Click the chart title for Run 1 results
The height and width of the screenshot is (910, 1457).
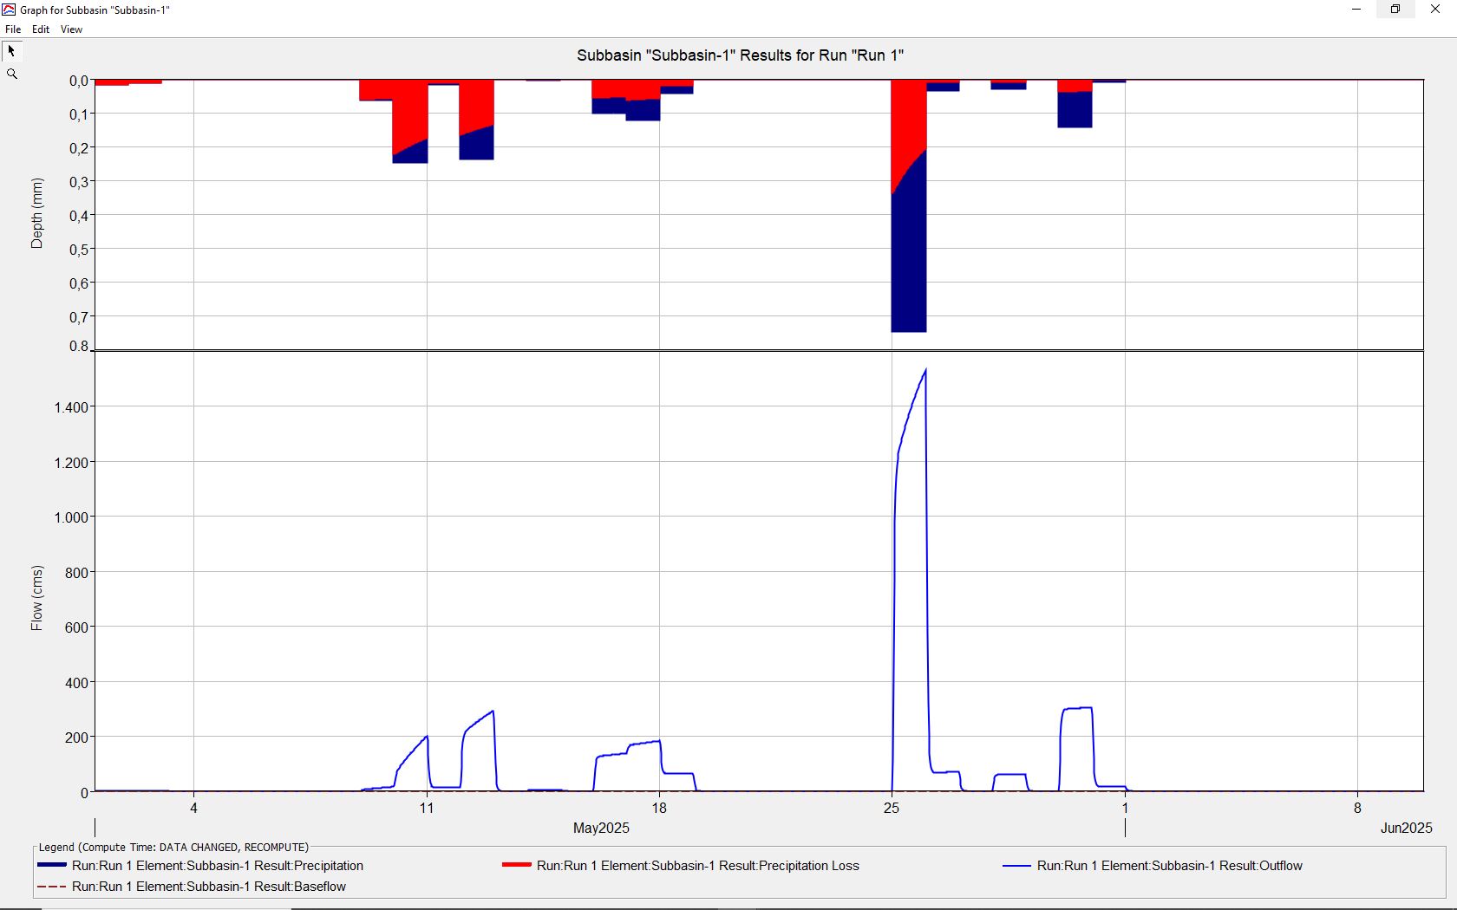740,55
